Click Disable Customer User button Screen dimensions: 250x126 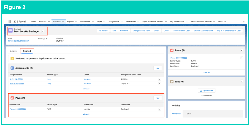point(203,31)
